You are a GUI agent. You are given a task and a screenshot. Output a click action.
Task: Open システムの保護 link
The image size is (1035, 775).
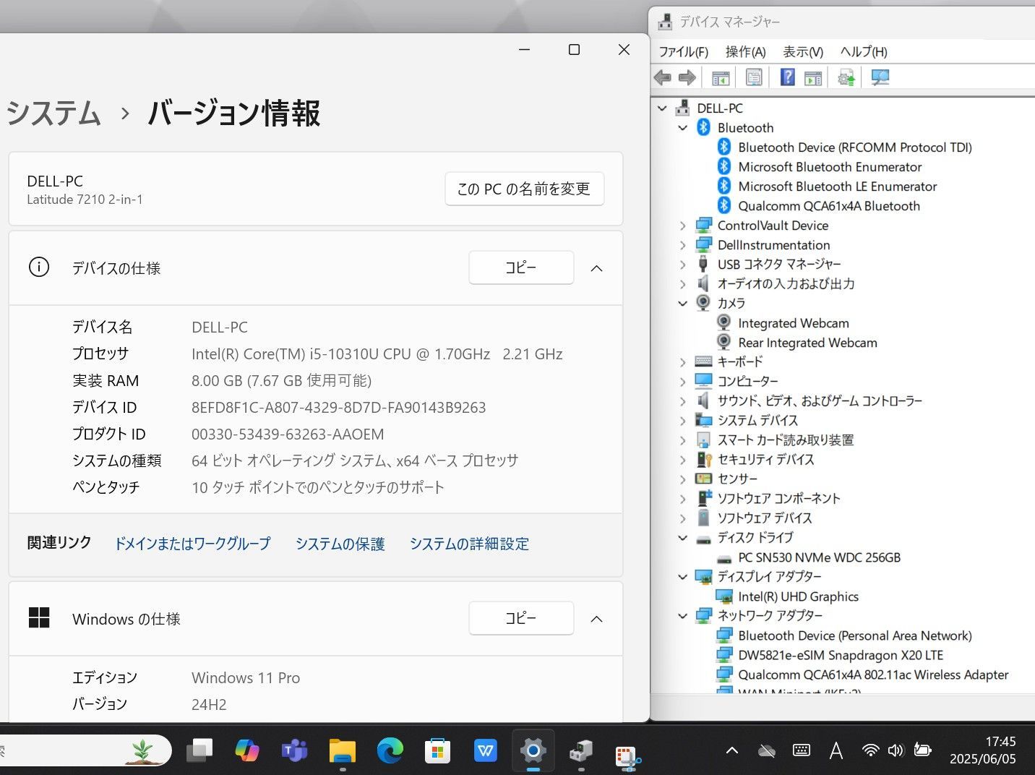tap(340, 544)
